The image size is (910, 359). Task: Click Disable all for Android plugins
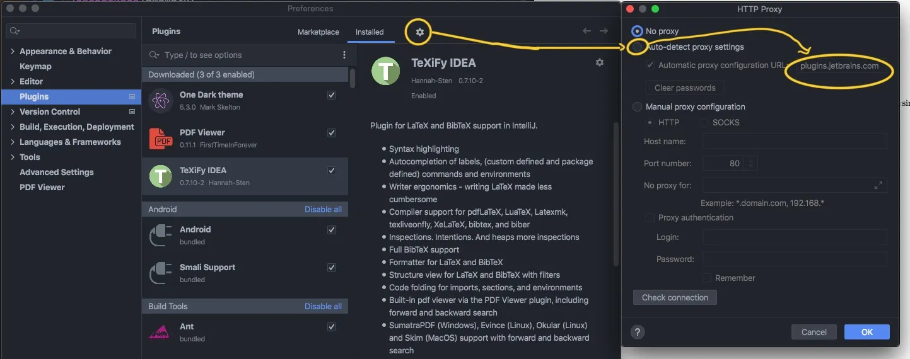coord(323,209)
